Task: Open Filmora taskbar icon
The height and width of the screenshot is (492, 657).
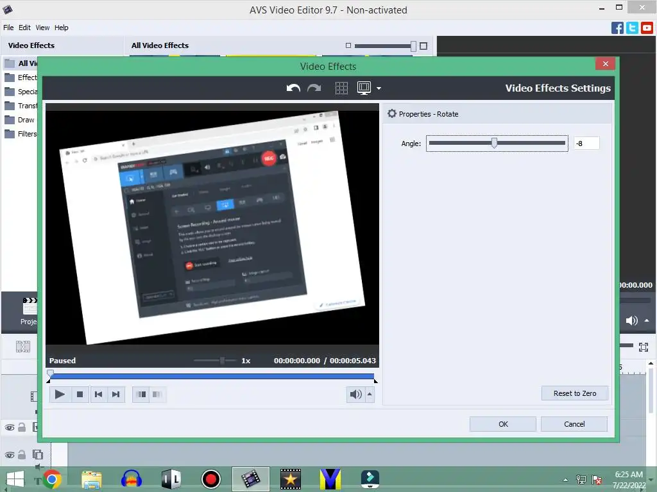Action: coord(370,479)
